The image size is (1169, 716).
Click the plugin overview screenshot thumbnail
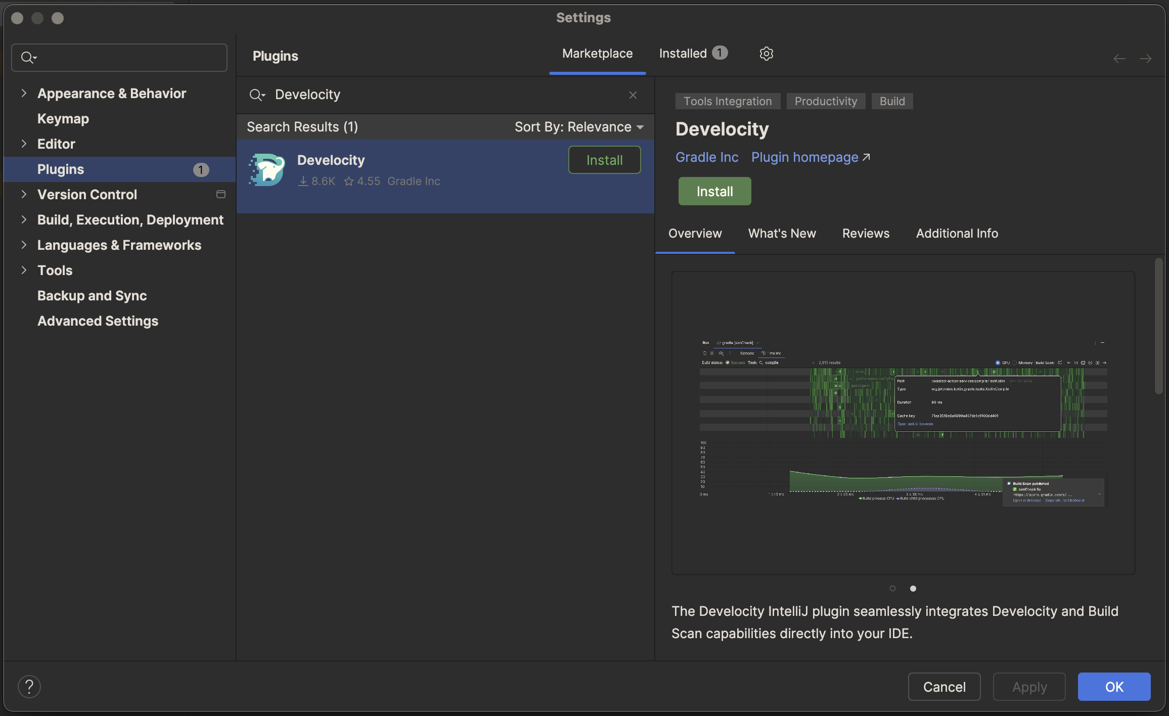point(903,423)
